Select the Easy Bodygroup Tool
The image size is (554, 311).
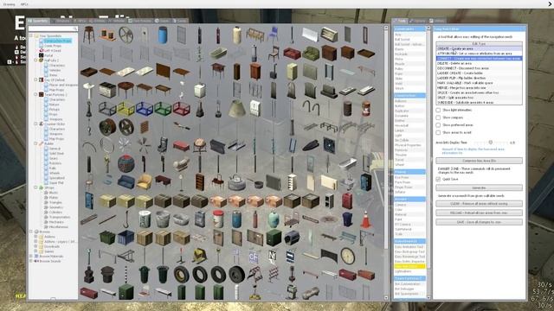409,251
